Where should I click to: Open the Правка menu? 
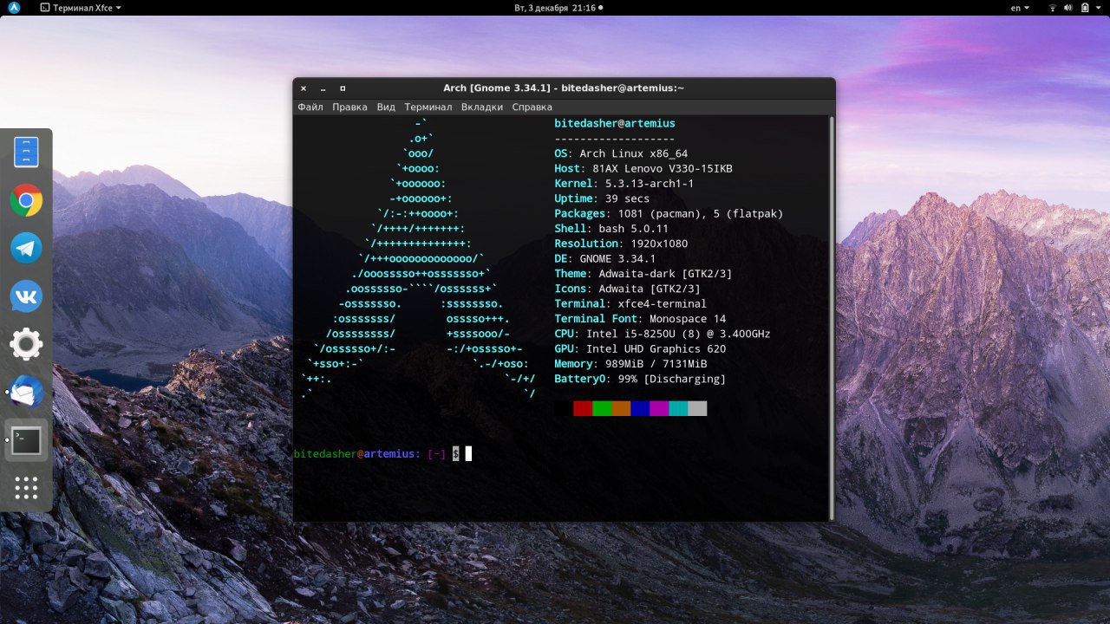349,107
